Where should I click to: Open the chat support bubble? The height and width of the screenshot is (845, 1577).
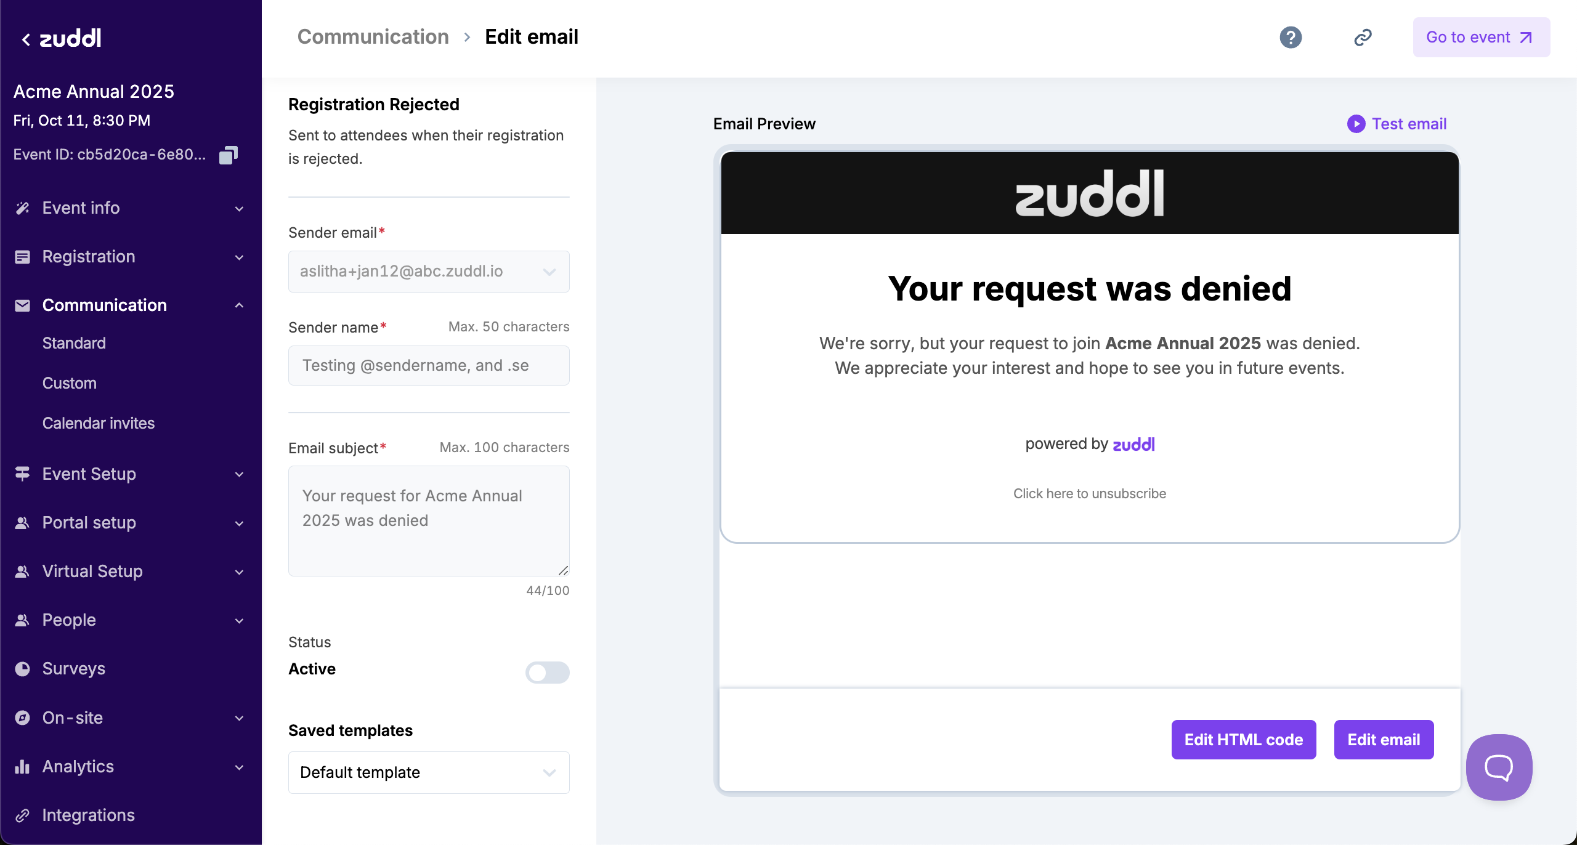(x=1499, y=767)
